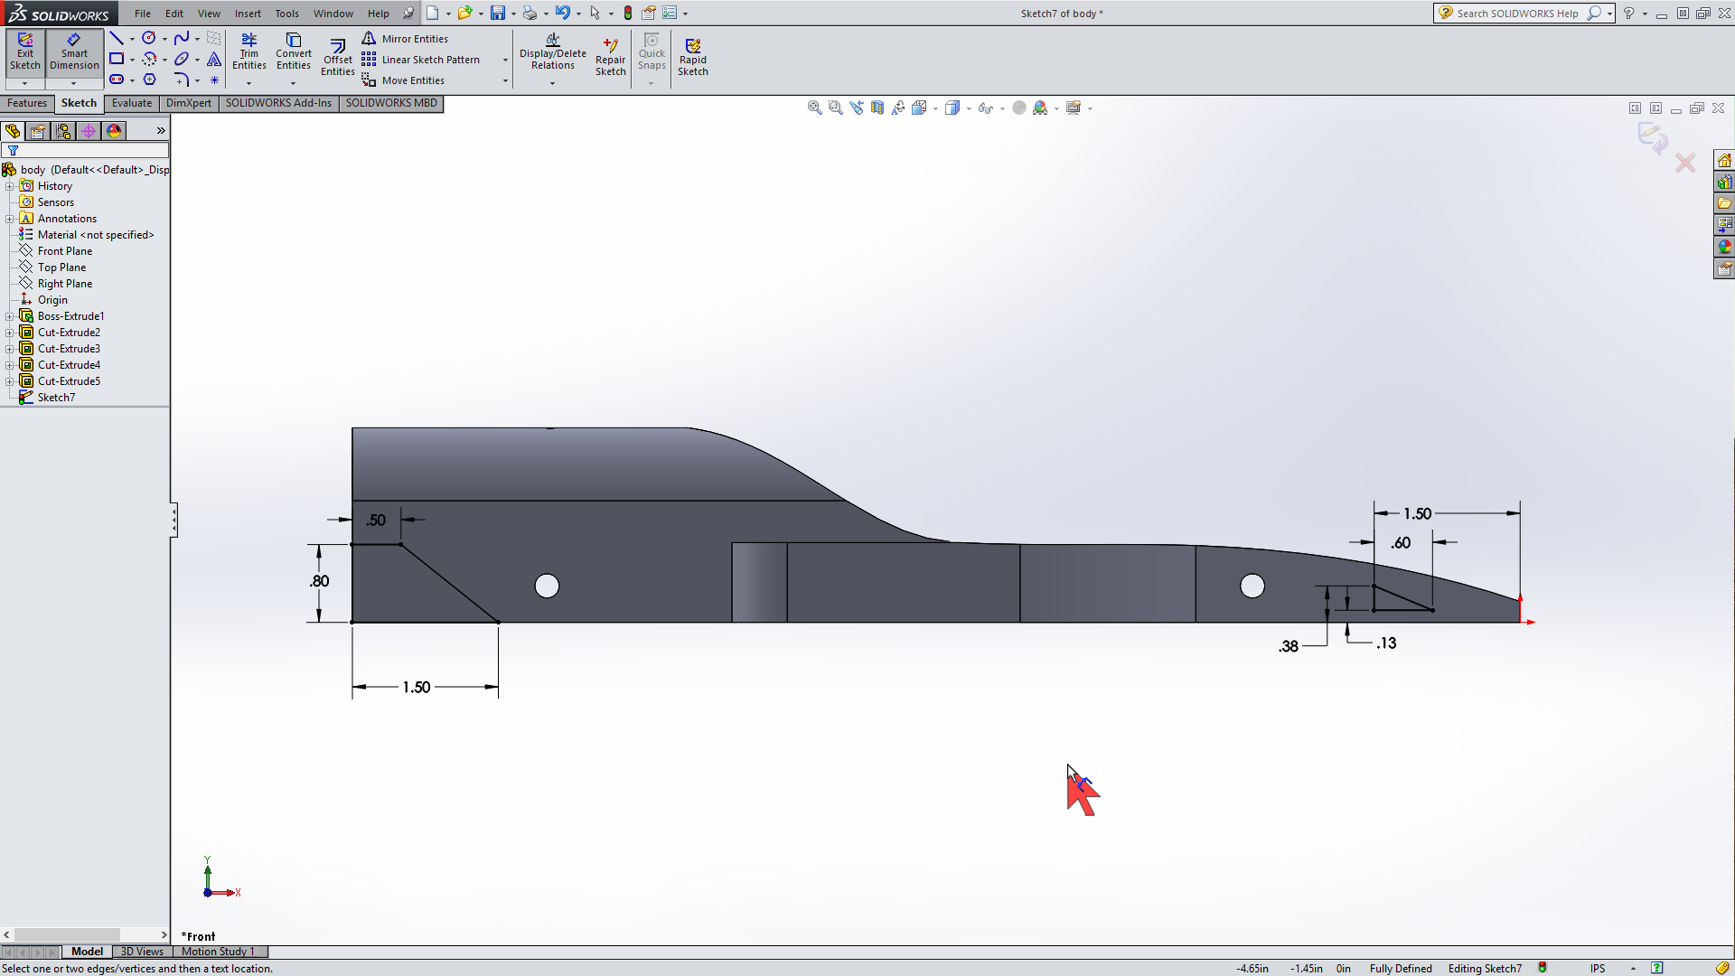Click the Smart Dimension button
This screenshot has height=976, width=1735.
pos(73,52)
